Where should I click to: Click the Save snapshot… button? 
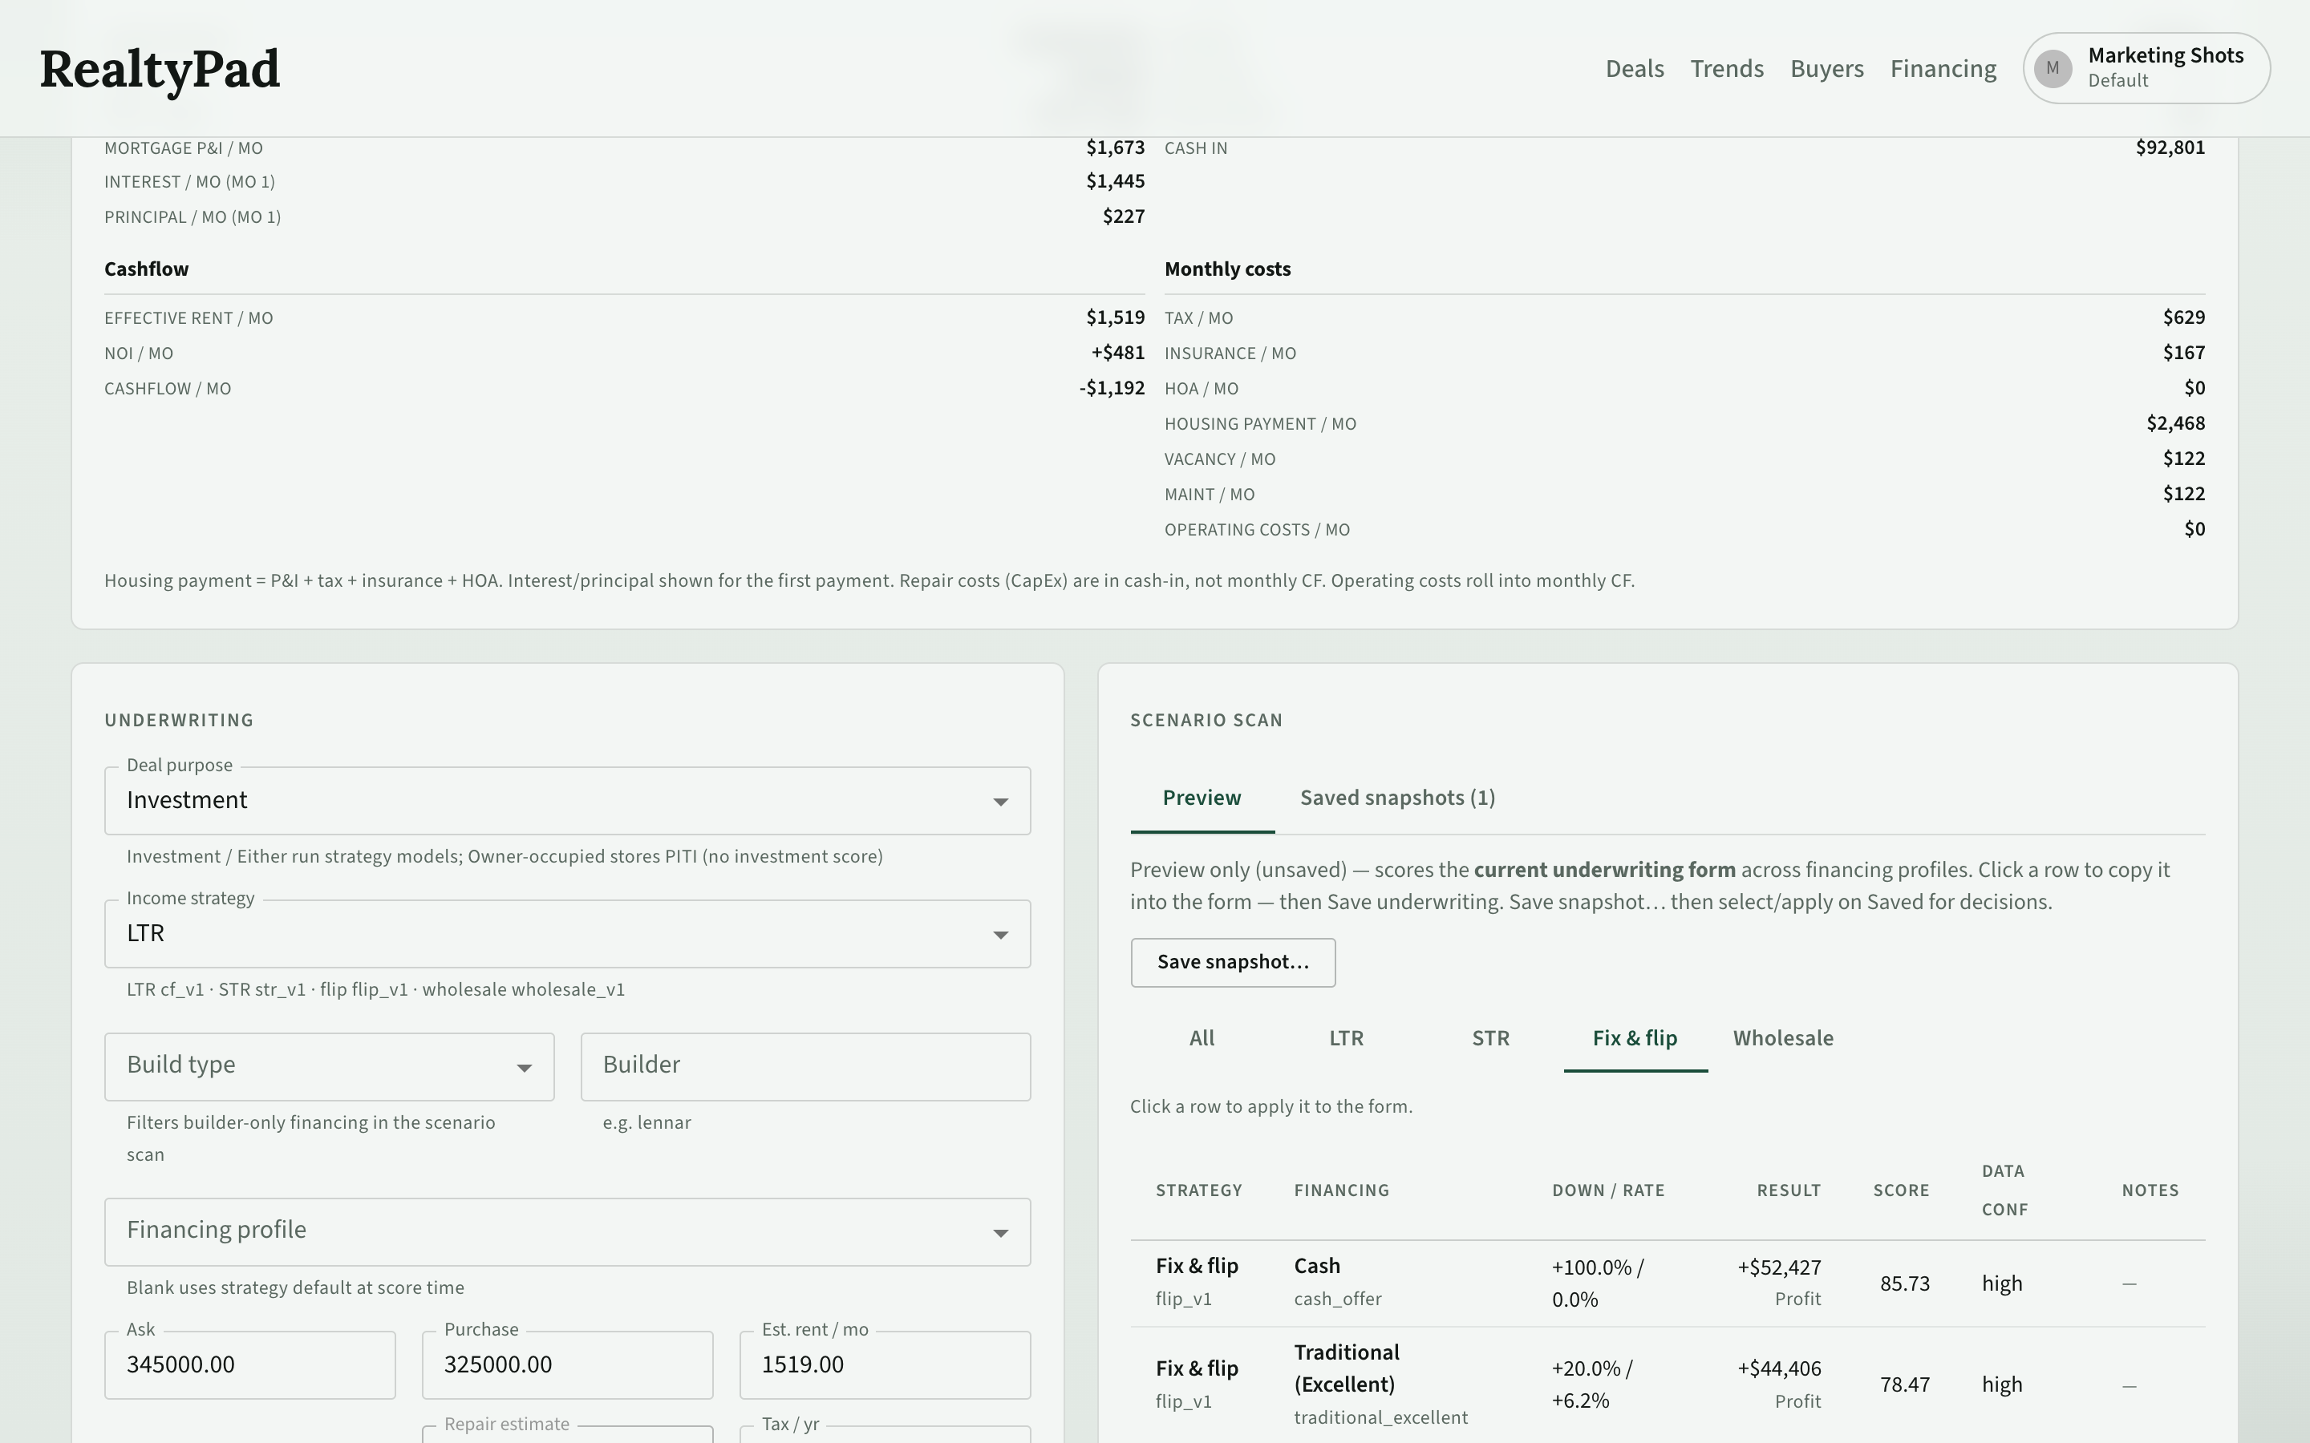(x=1232, y=962)
